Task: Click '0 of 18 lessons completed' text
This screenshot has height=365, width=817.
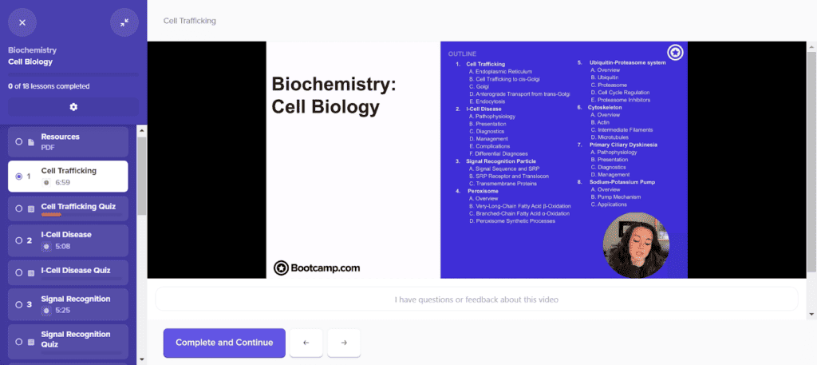Action: 49,86
